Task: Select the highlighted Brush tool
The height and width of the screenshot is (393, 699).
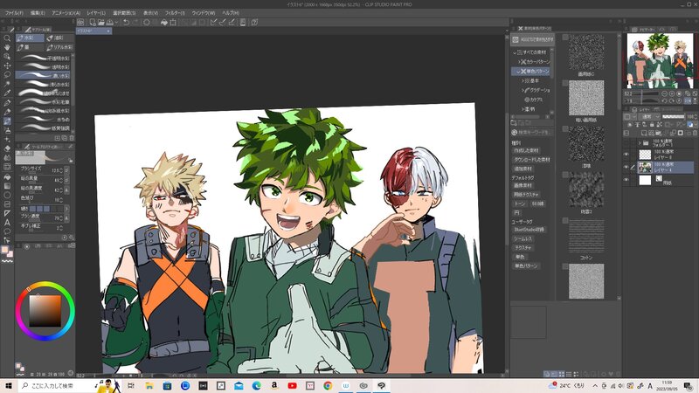Action: [x=7, y=121]
